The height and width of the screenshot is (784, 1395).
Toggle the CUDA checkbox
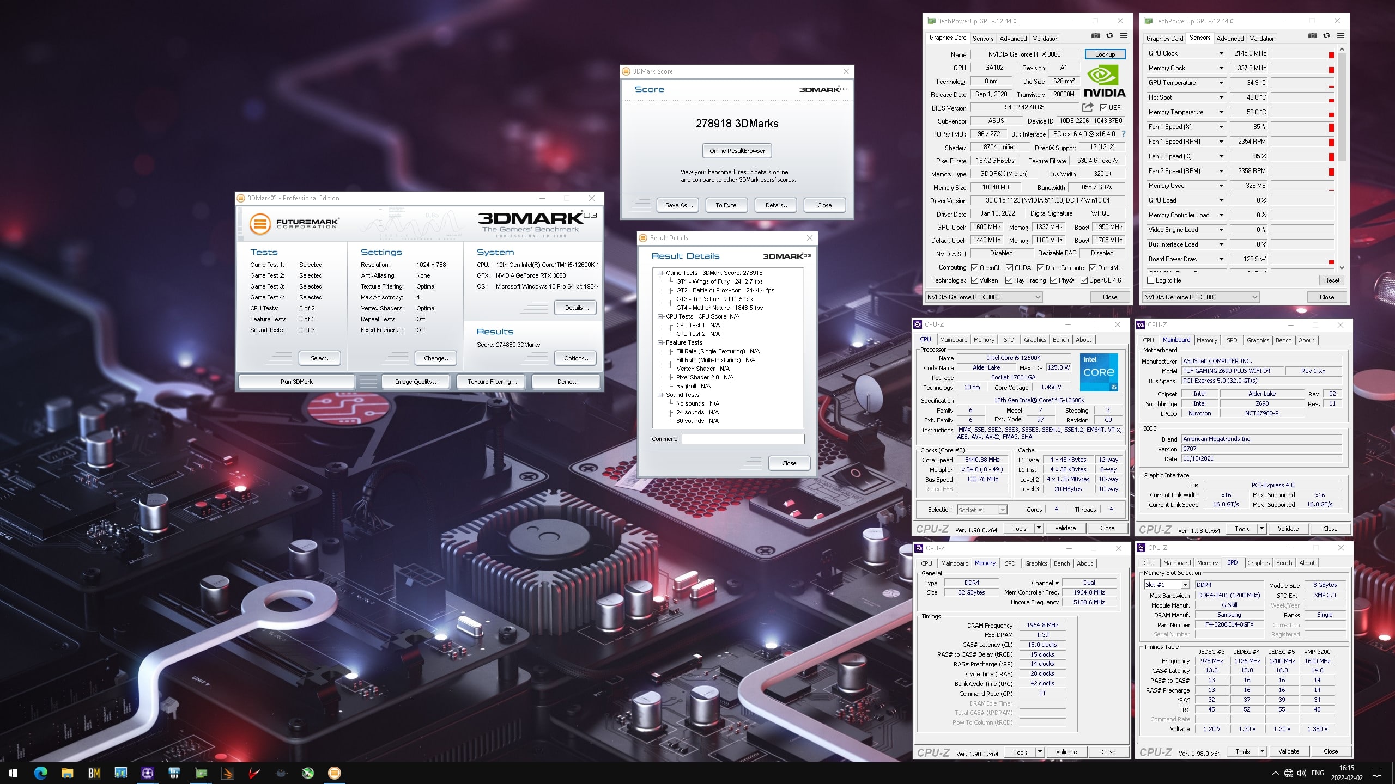[1009, 268]
